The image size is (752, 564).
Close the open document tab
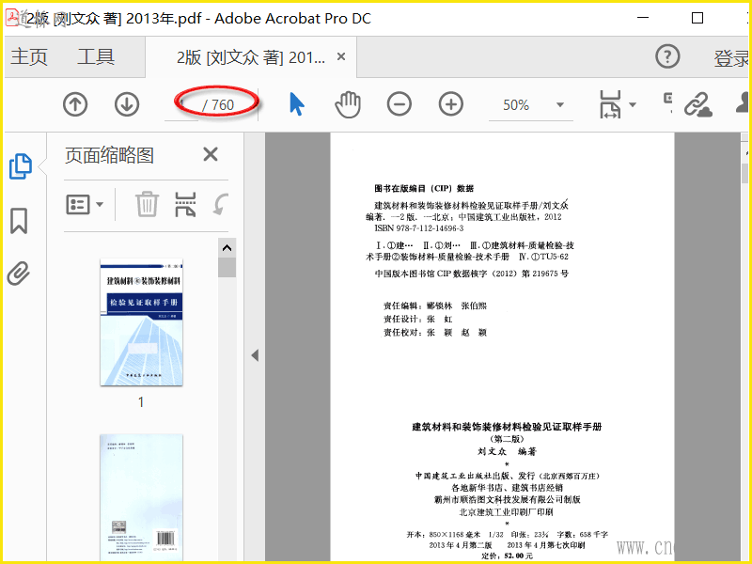click(x=341, y=56)
